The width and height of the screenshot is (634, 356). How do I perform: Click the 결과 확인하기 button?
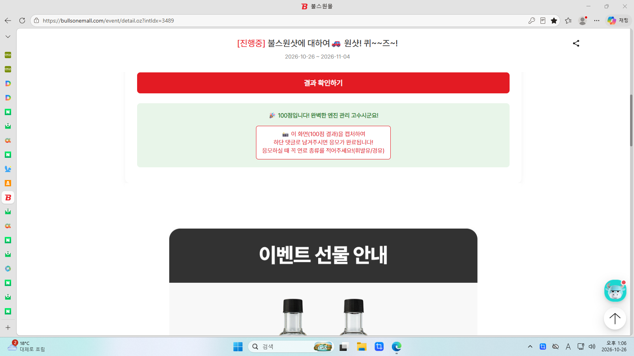pyautogui.click(x=323, y=83)
